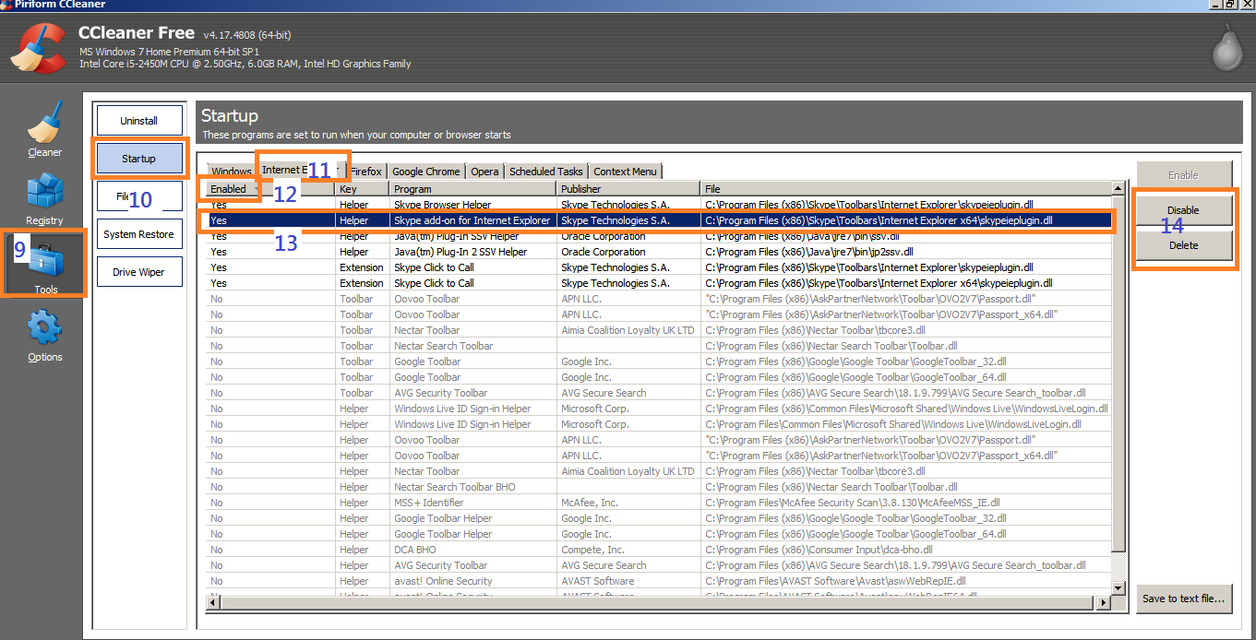Select the MSS+ Identifier row

pyautogui.click(x=658, y=503)
